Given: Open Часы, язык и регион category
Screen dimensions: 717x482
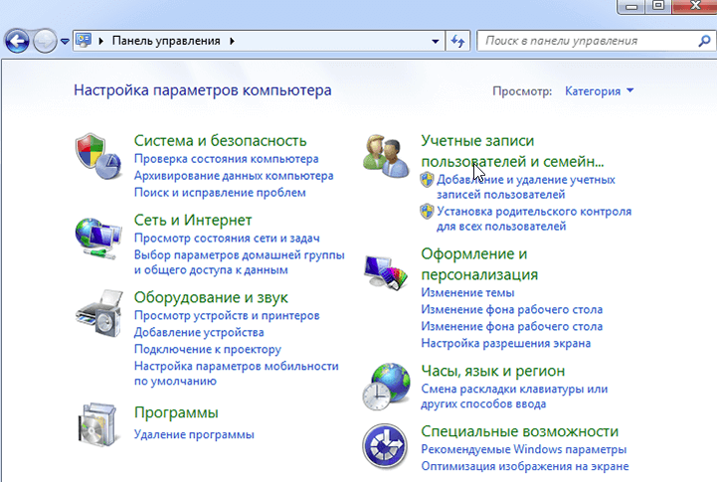Looking at the screenshot, I should [x=493, y=371].
